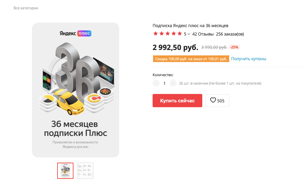Click the quantity input field showing 1
Viewport: 304px width, 187px height.
point(164,83)
